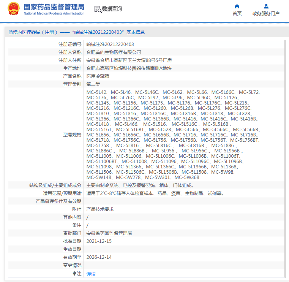289x282 pixels.
Task: Go to 首页 via home icon
Action: [x=237, y=6]
